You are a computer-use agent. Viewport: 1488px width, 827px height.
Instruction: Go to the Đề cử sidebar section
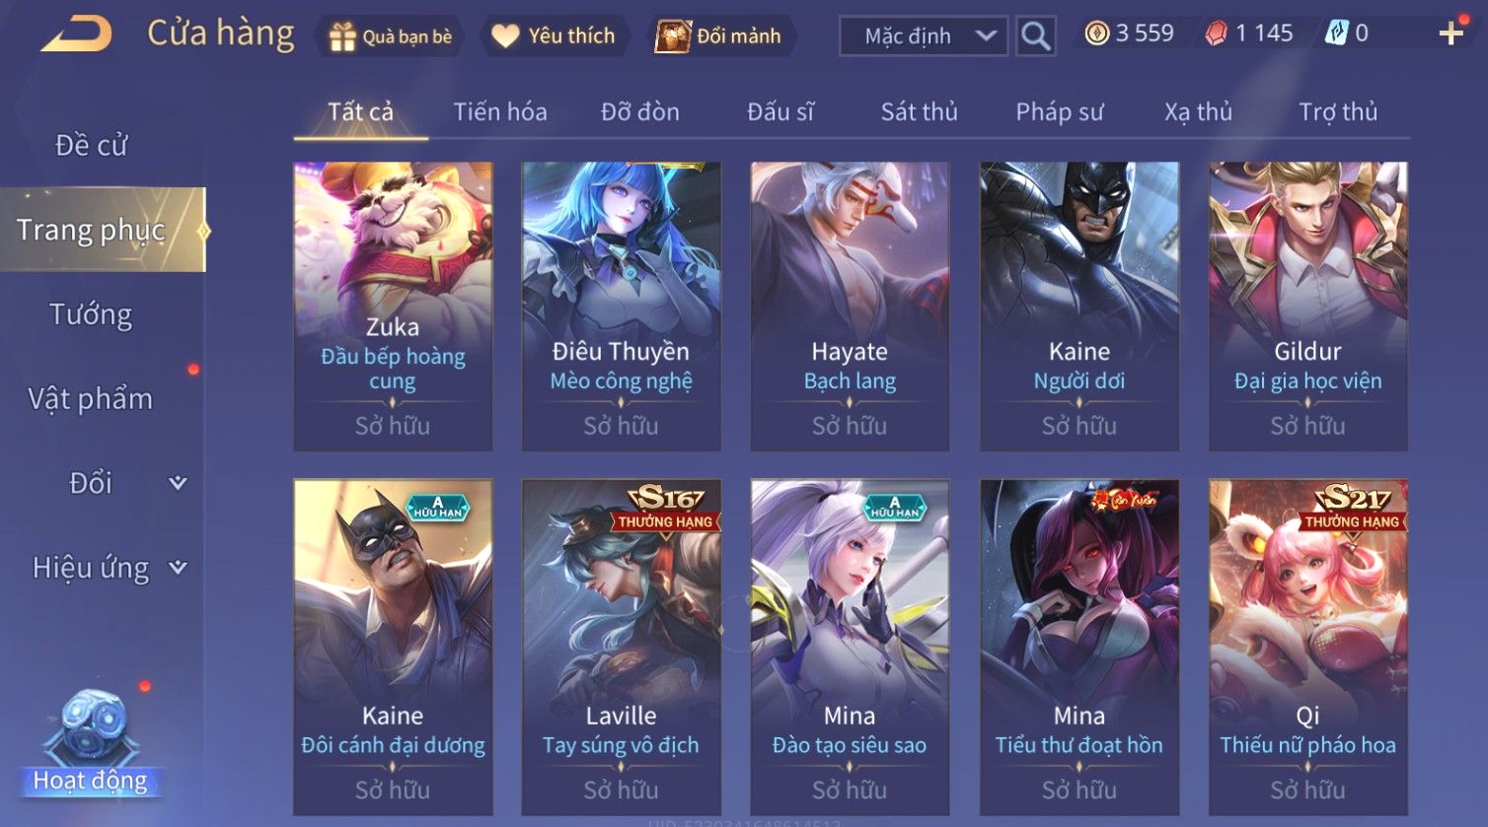click(x=91, y=145)
